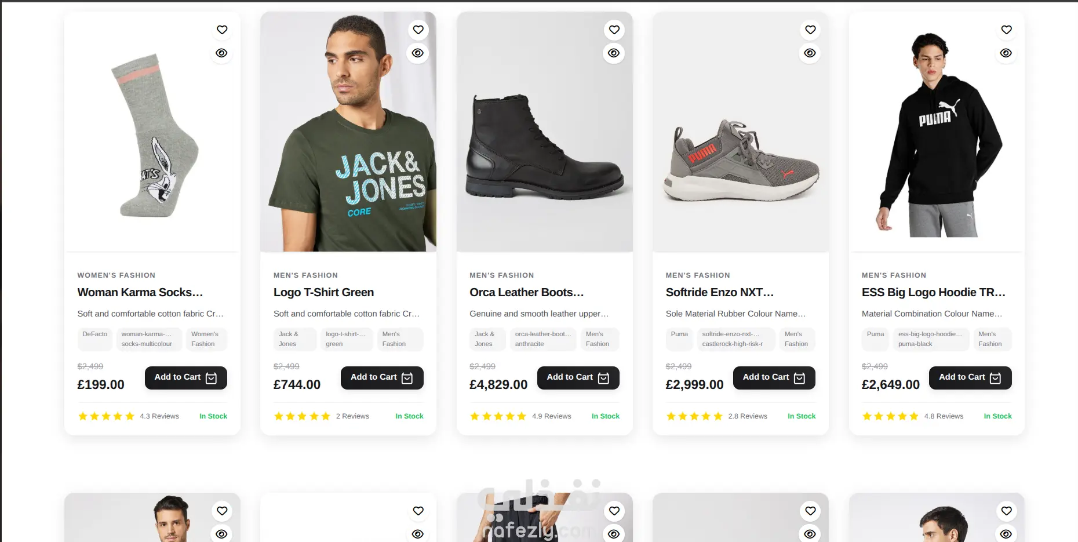Heart the Softride Enzo NXT sneaker

(810, 30)
